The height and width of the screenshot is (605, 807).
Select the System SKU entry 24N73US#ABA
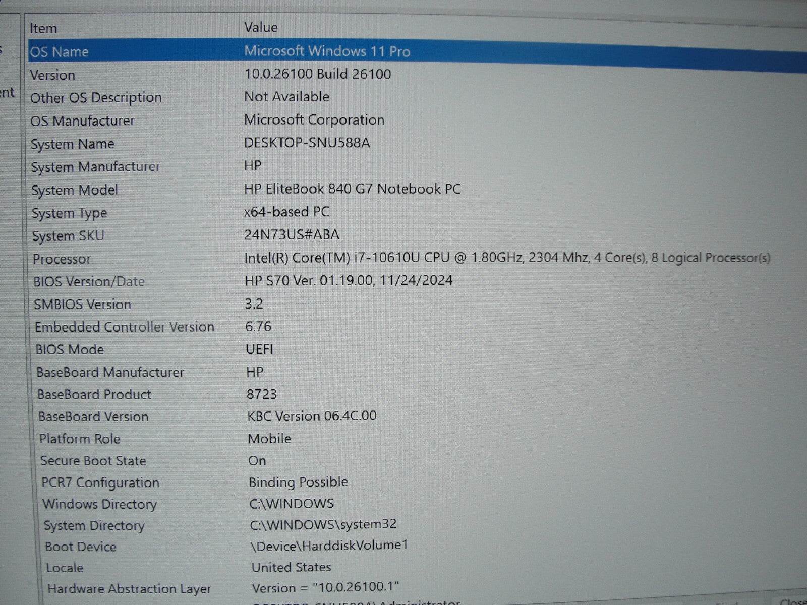pyautogui.click(x=292, y=235)
